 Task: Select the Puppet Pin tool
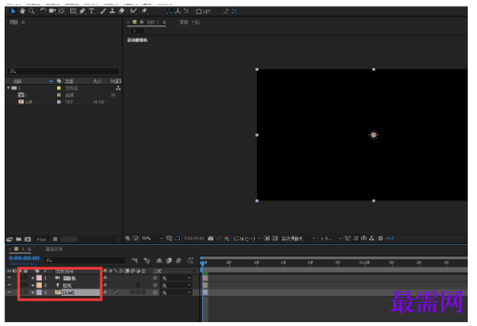click(x=144, y=12)
